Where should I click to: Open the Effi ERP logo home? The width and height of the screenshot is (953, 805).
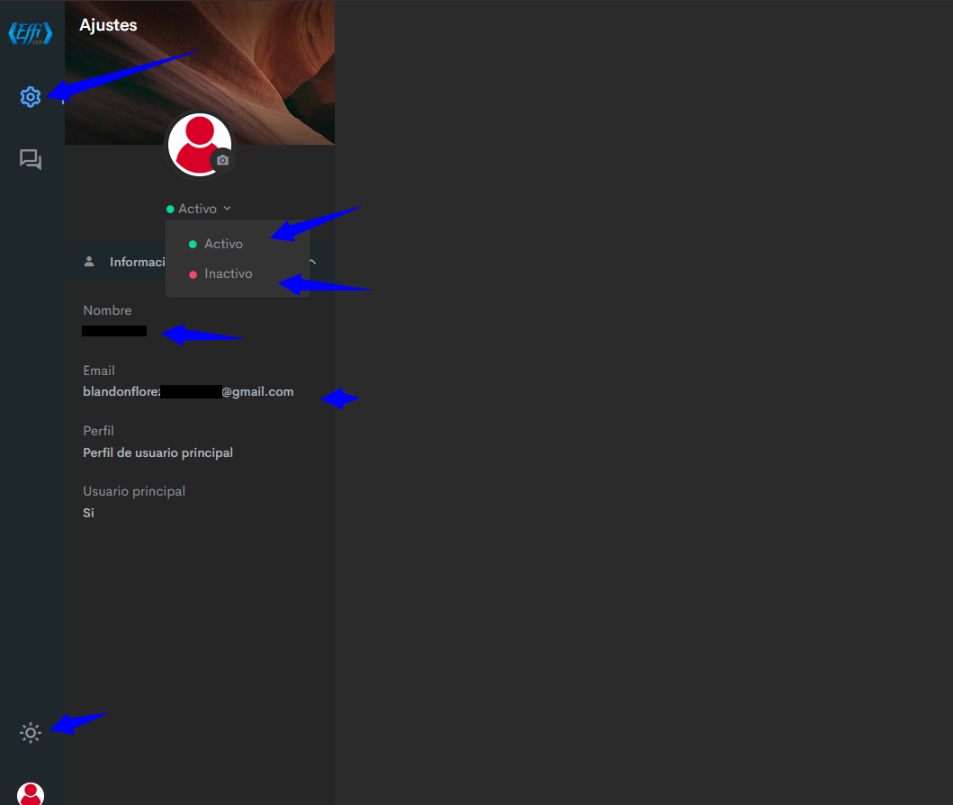(x=31, y=33)
